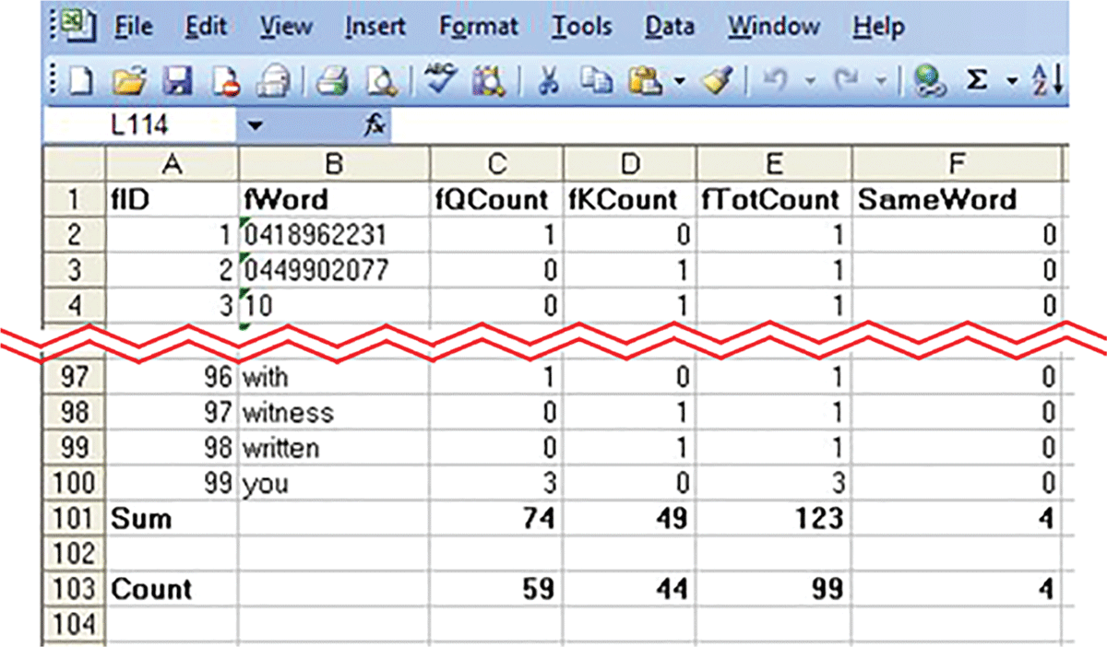1107x647 pixels.
Task: Cut the selection with the scissors icon
Action: (x=549, y=82)
